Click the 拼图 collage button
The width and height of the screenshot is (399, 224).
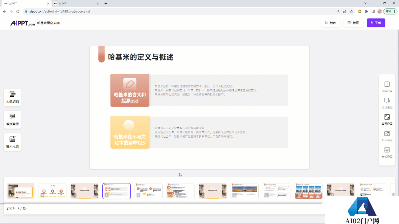click(353, 23)
